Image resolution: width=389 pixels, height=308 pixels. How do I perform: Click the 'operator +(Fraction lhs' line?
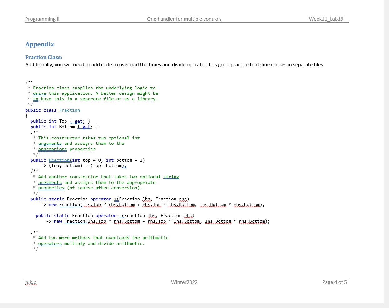coord(110,199)
